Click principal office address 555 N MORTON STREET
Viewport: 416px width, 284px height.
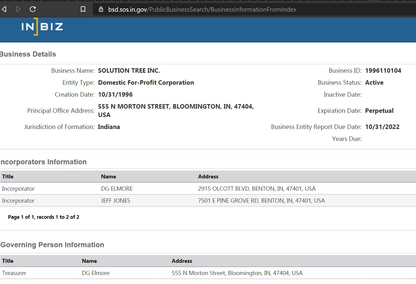[176, 111]
